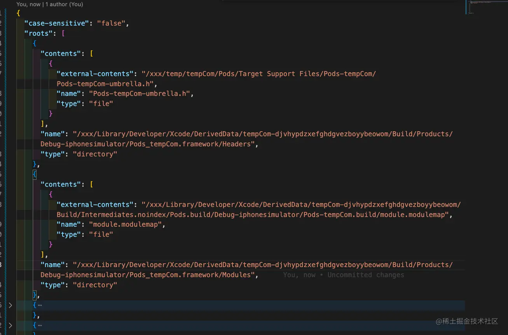Expand the first collapsed object via its chevron
This screenshot has height=335, width=508.
click(x=10, y=305)
